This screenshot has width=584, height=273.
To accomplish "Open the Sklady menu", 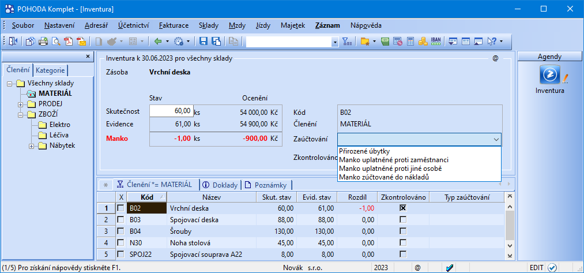I will pyautogui.click(x=209, y=26).
